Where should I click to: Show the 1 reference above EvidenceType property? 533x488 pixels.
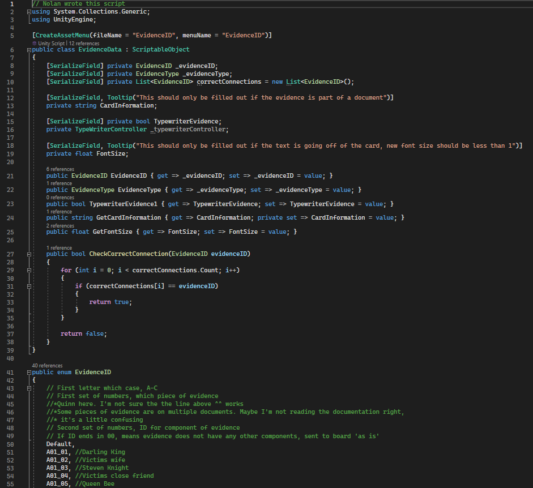[x=59, y=183]
